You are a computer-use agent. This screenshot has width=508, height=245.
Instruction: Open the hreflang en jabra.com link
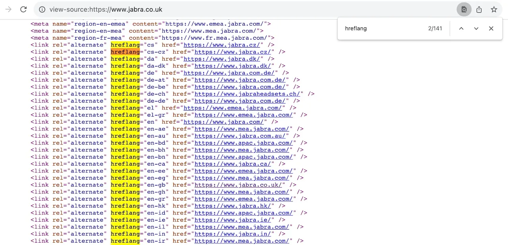(223, 122)
